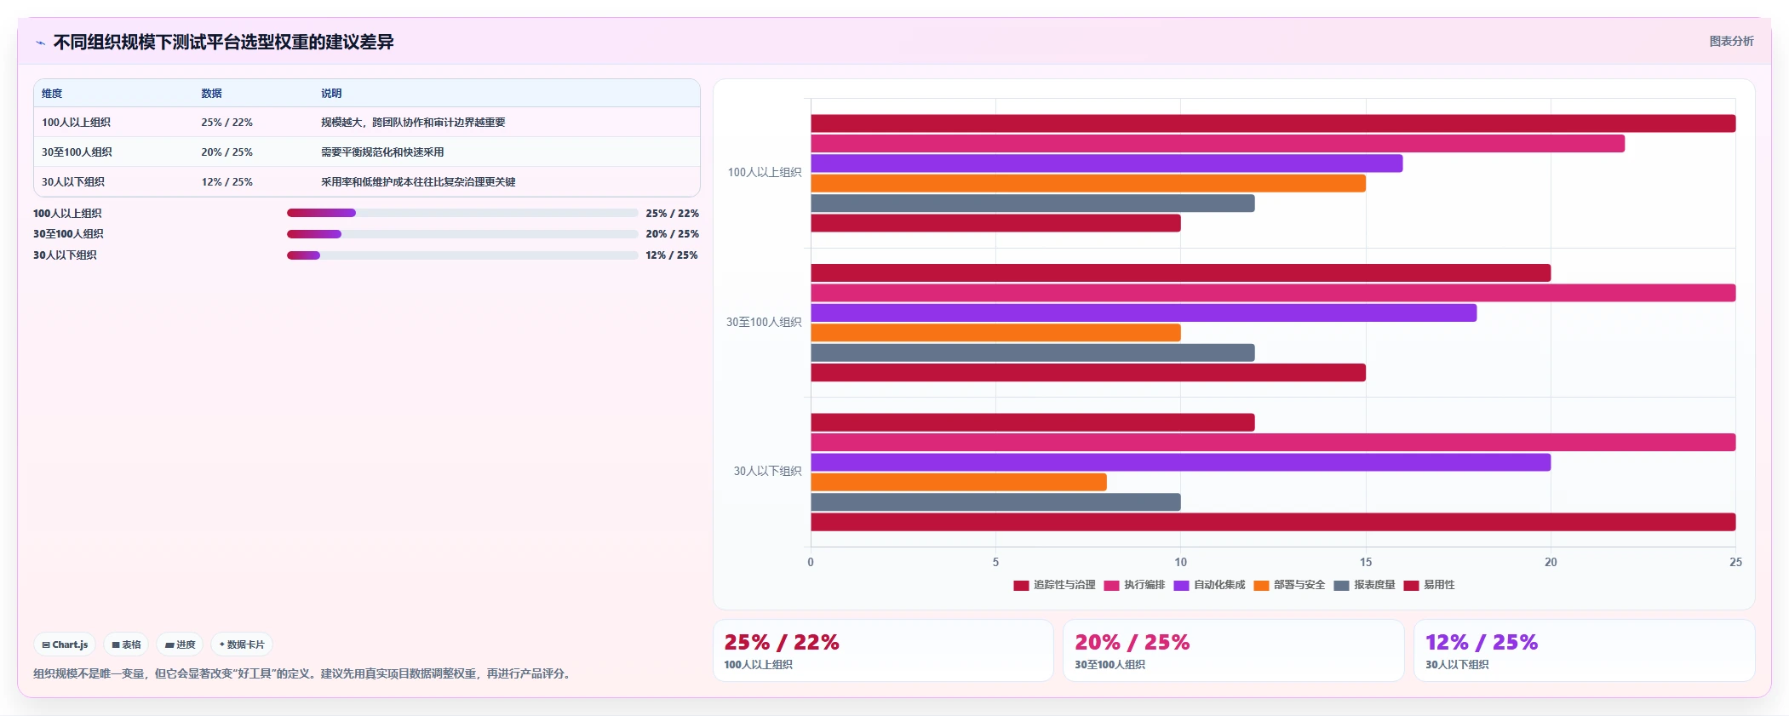Click the 30人以下组织 y-axis label in chart
This screenshot has height=716, width=1789.
[x=767, y=472]
